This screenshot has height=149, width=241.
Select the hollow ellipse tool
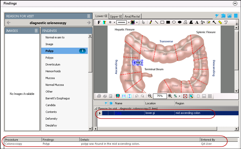(174, 22)
